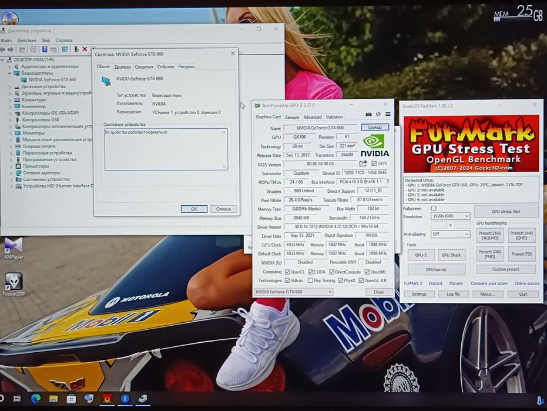Viewport: 547px width, 411px height.
Task: Click the back arrow in Device Manager toolbar
Action: click(x=3, y=49)
